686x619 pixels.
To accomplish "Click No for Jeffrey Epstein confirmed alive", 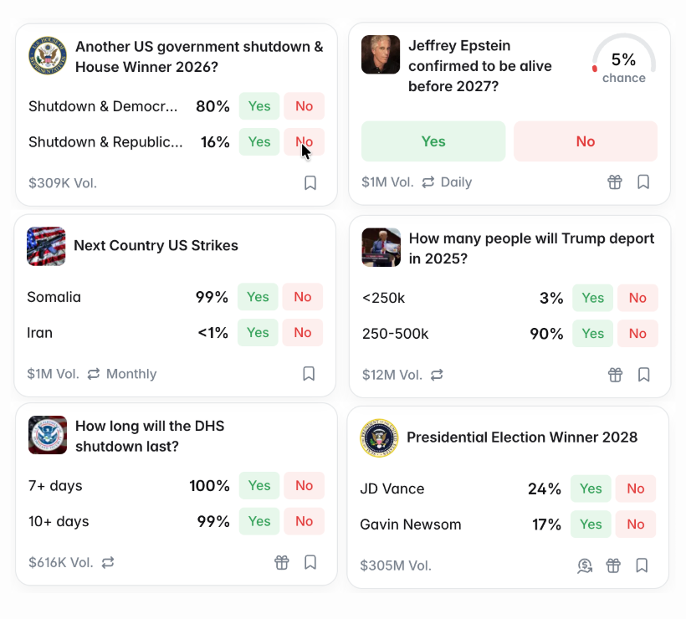I will click(586, 141).
